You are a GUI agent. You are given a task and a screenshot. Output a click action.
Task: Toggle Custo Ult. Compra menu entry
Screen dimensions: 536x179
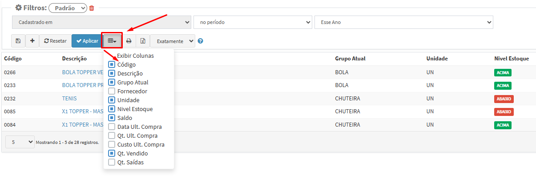click(x=112, y=144)
